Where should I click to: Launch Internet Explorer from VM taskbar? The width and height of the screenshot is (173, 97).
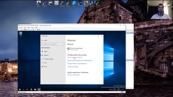point(31,89)
